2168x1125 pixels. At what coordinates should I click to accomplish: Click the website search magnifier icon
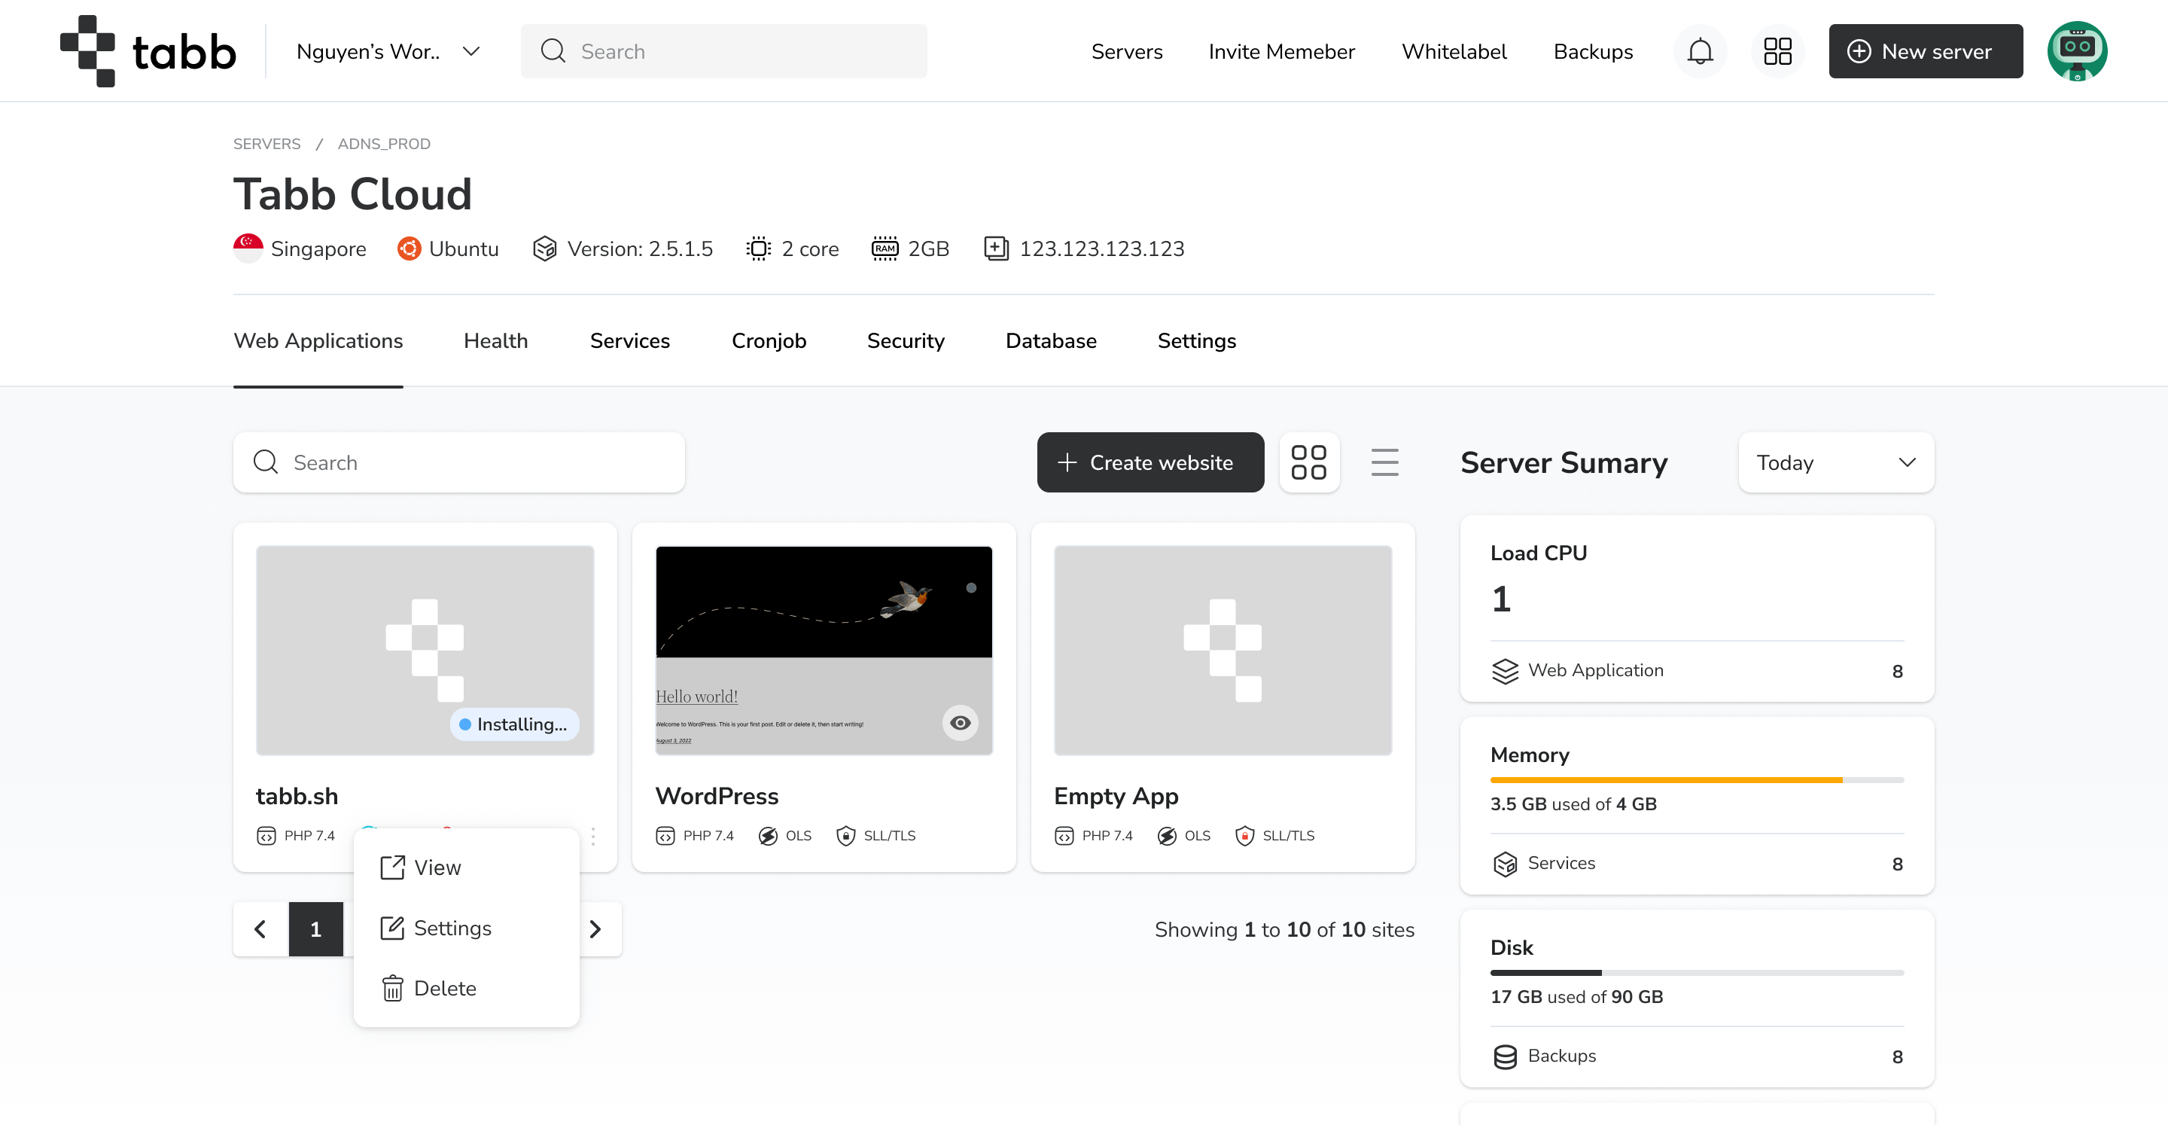[x=265, y=462]
